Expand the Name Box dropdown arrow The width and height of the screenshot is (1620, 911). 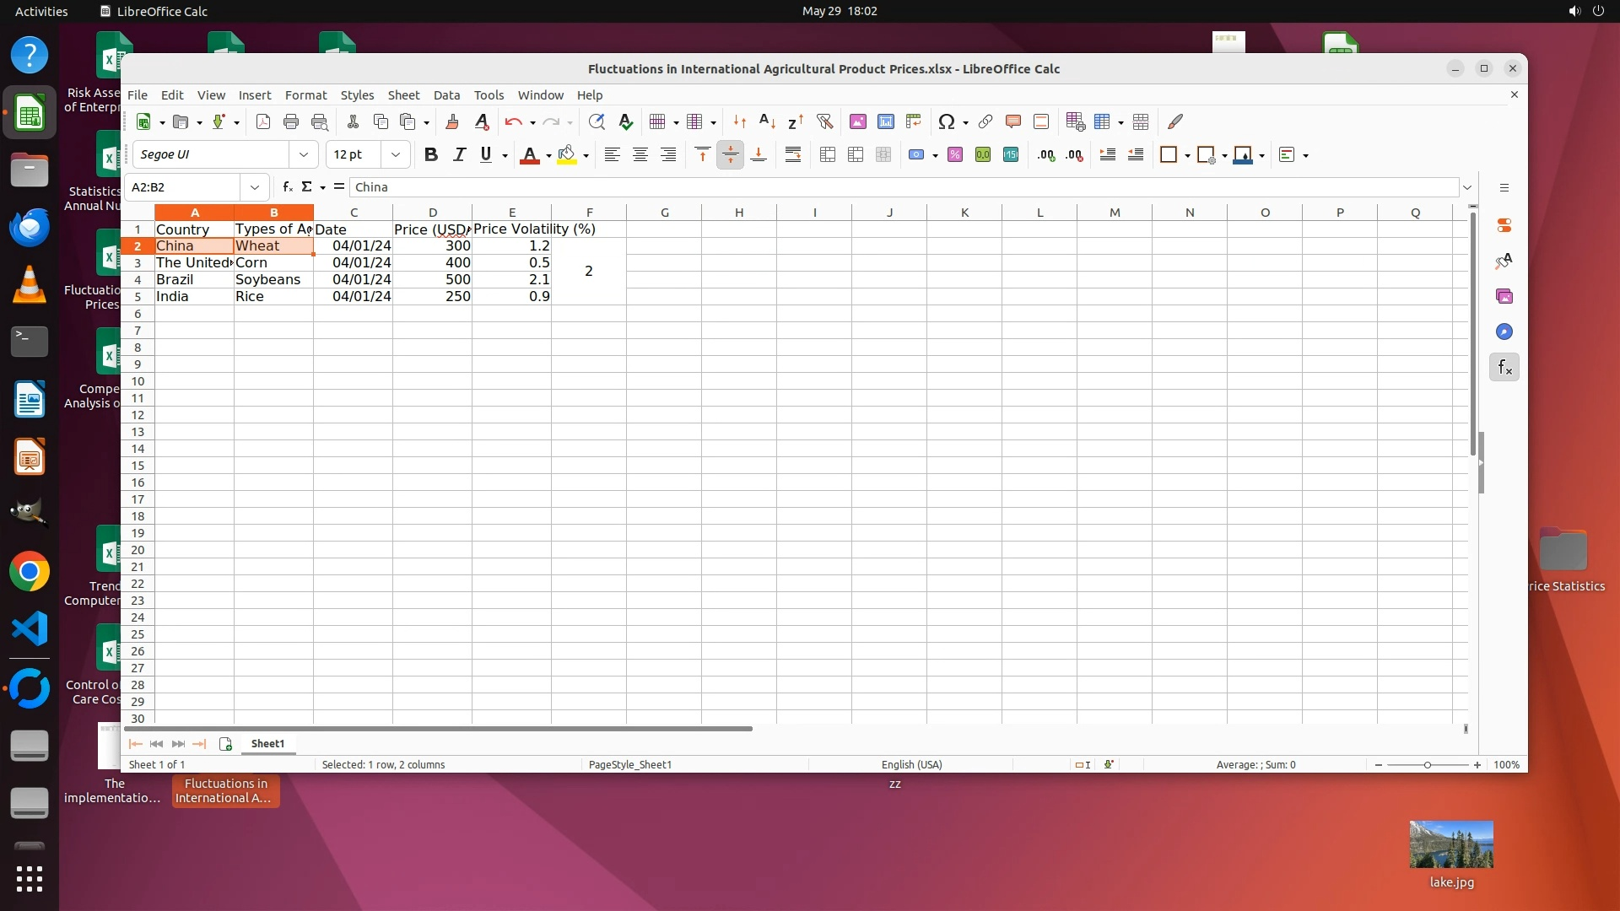coord(254,187)
